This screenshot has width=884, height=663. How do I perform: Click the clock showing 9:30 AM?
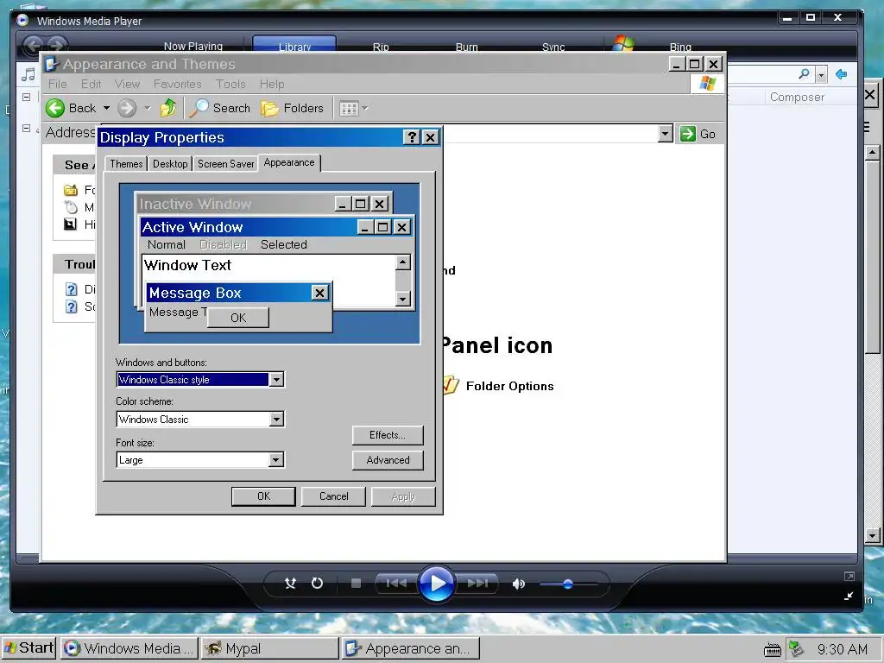843,649
